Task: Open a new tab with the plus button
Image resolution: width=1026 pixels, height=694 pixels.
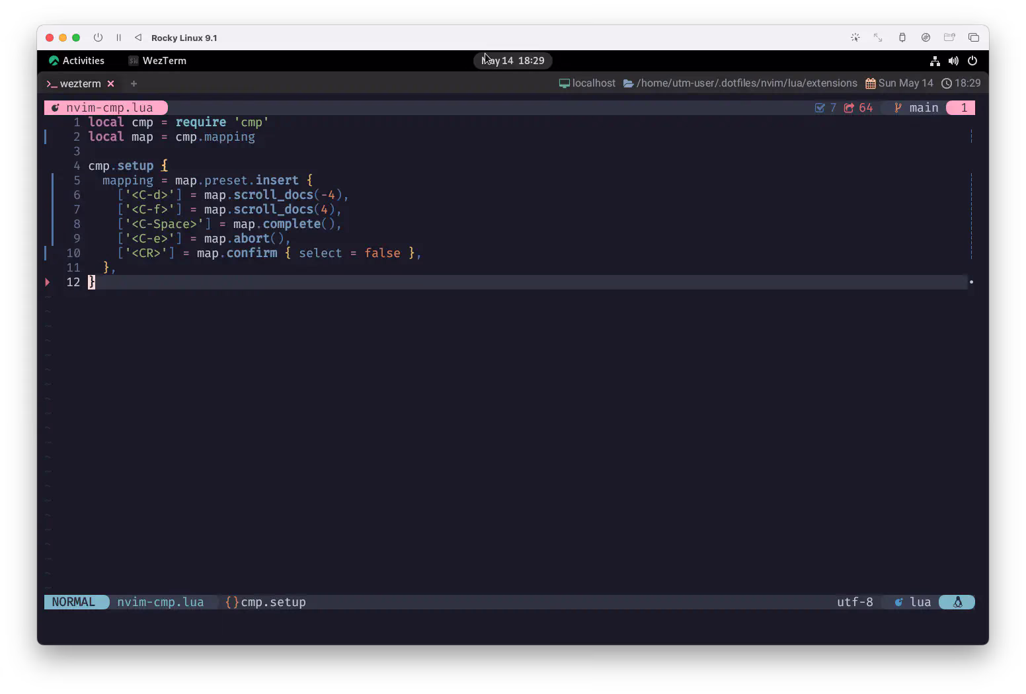Action: point(134,84)
